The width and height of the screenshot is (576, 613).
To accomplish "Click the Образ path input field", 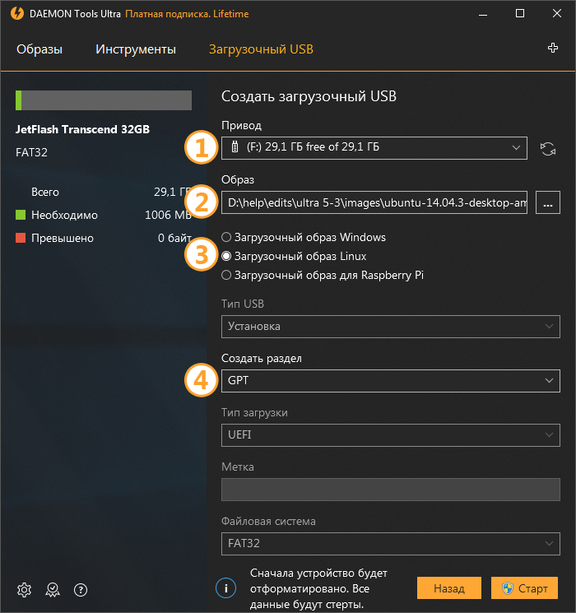I will (x=374, y=202).
